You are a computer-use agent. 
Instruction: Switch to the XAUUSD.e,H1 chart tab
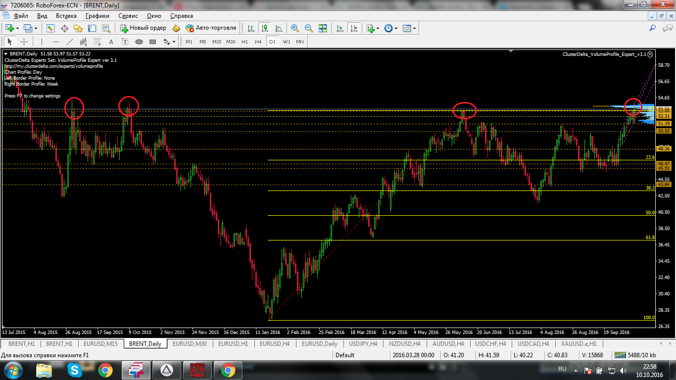579,343
